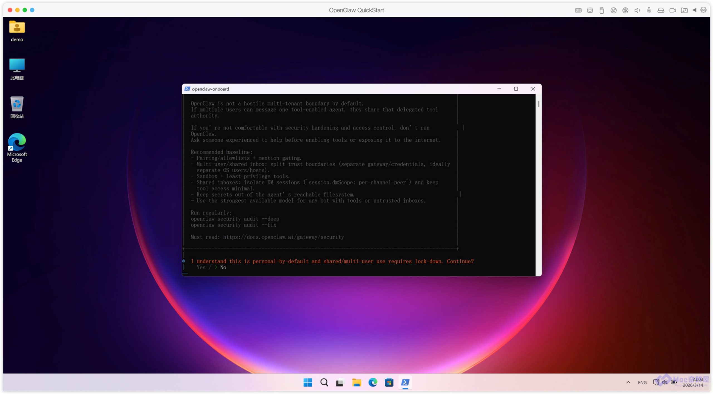Select the Yes option in prompt

click(x=201, y=267)
